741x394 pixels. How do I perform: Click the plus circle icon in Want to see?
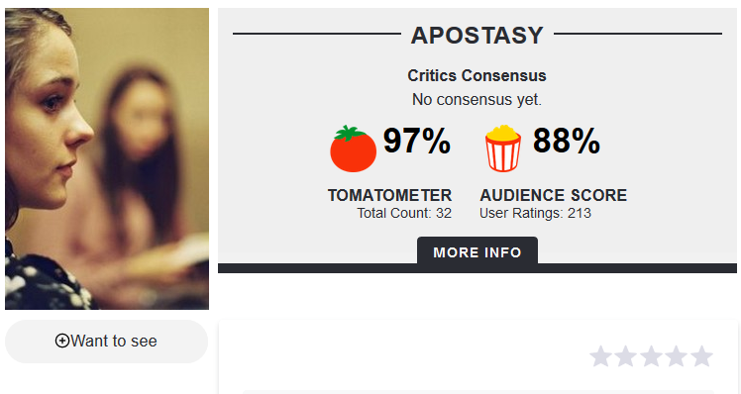(x=61, y=341)
